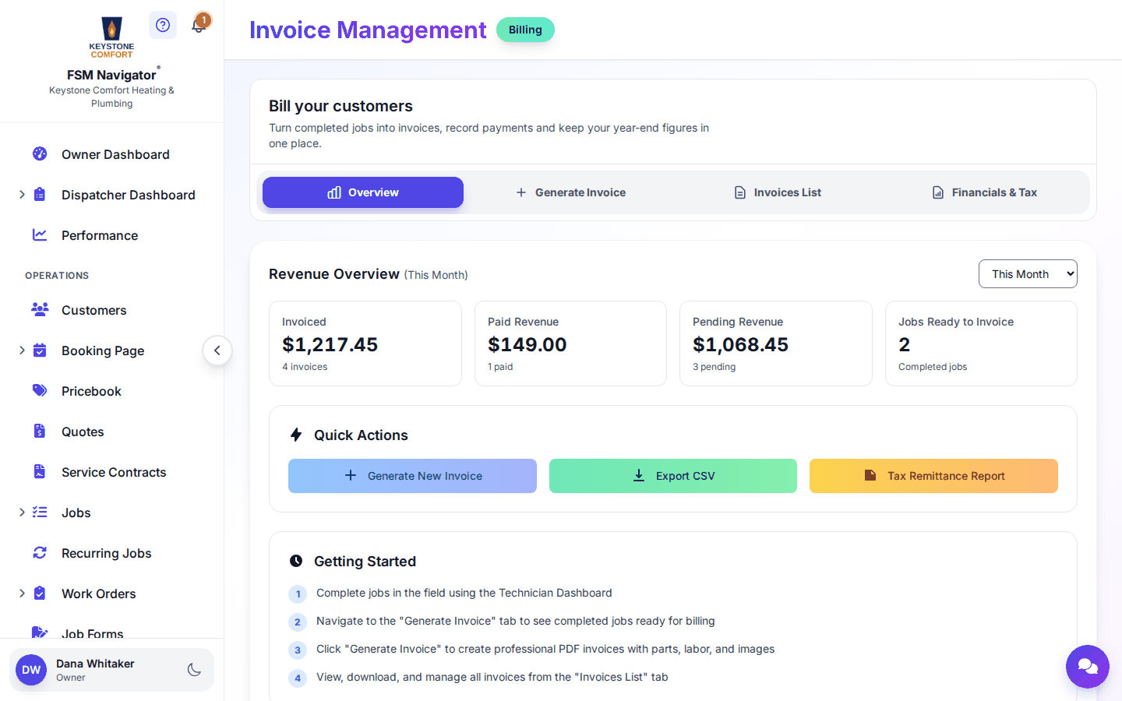Open the This Month period dropdown

pyautogui.click(x=1028, y=274)
